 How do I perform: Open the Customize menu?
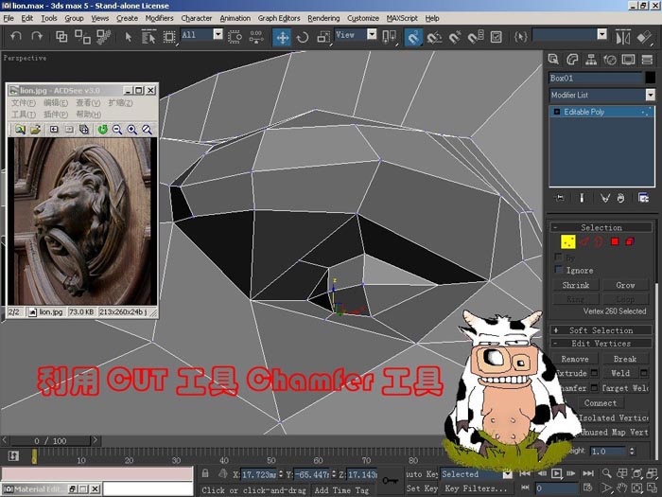pos(362,18)
